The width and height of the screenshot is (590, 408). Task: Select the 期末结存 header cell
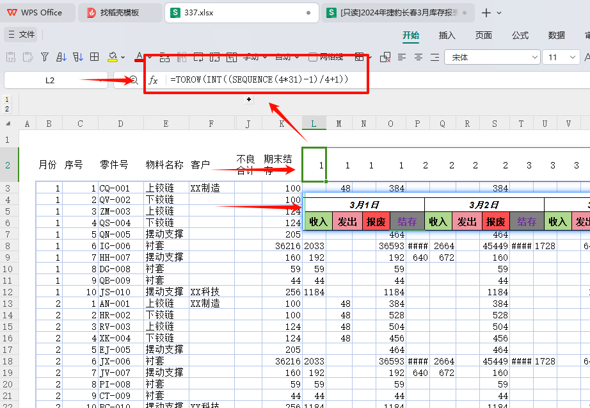[x=282, y=165]
